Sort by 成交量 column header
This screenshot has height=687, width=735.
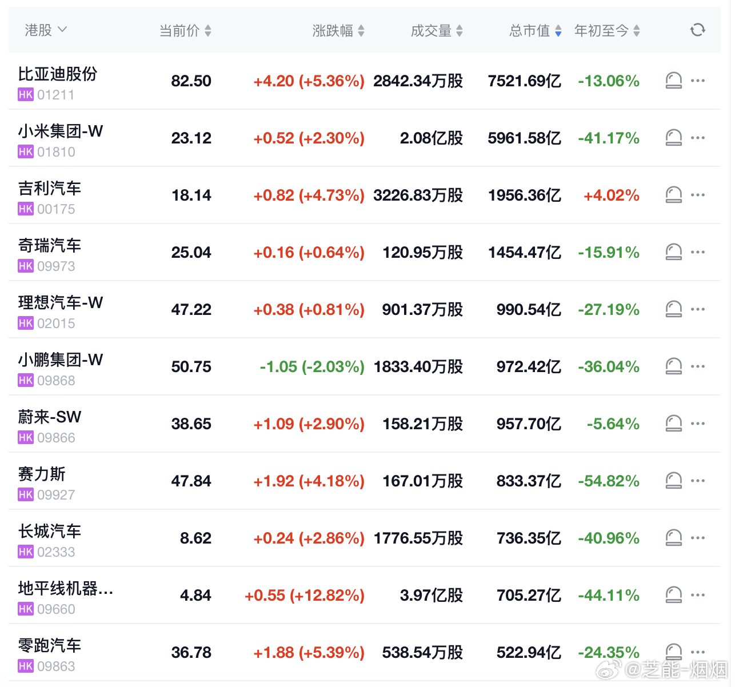pyautogui.click(x=437, y=31)
